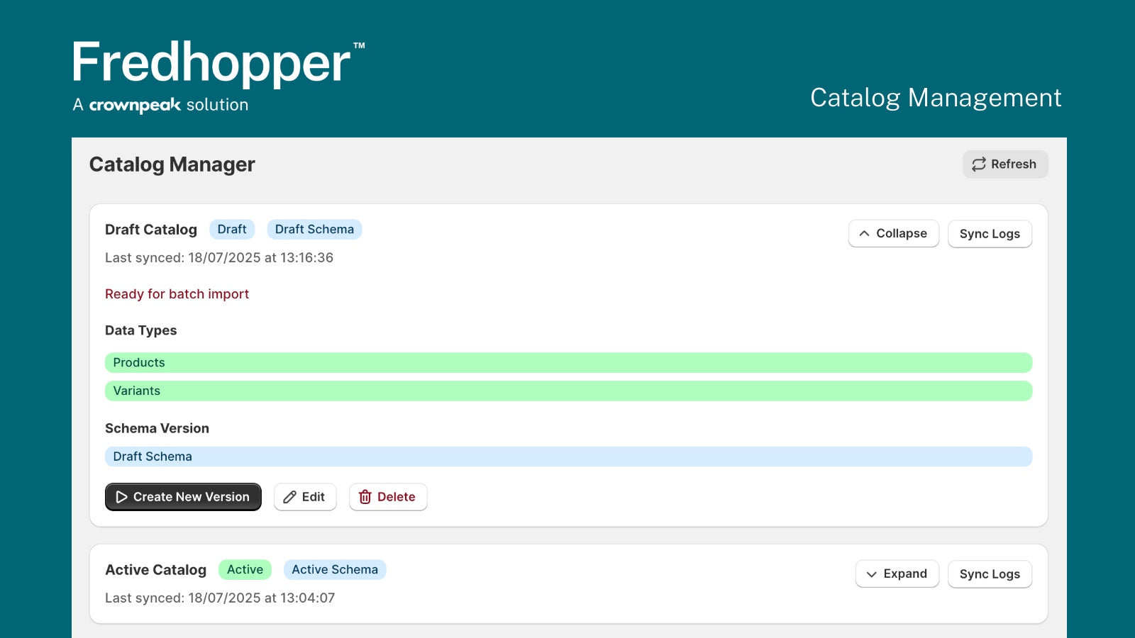This screenshot has height=638, width=1135.
Task: Click the Edit button
Action: (x=305, y=497)
